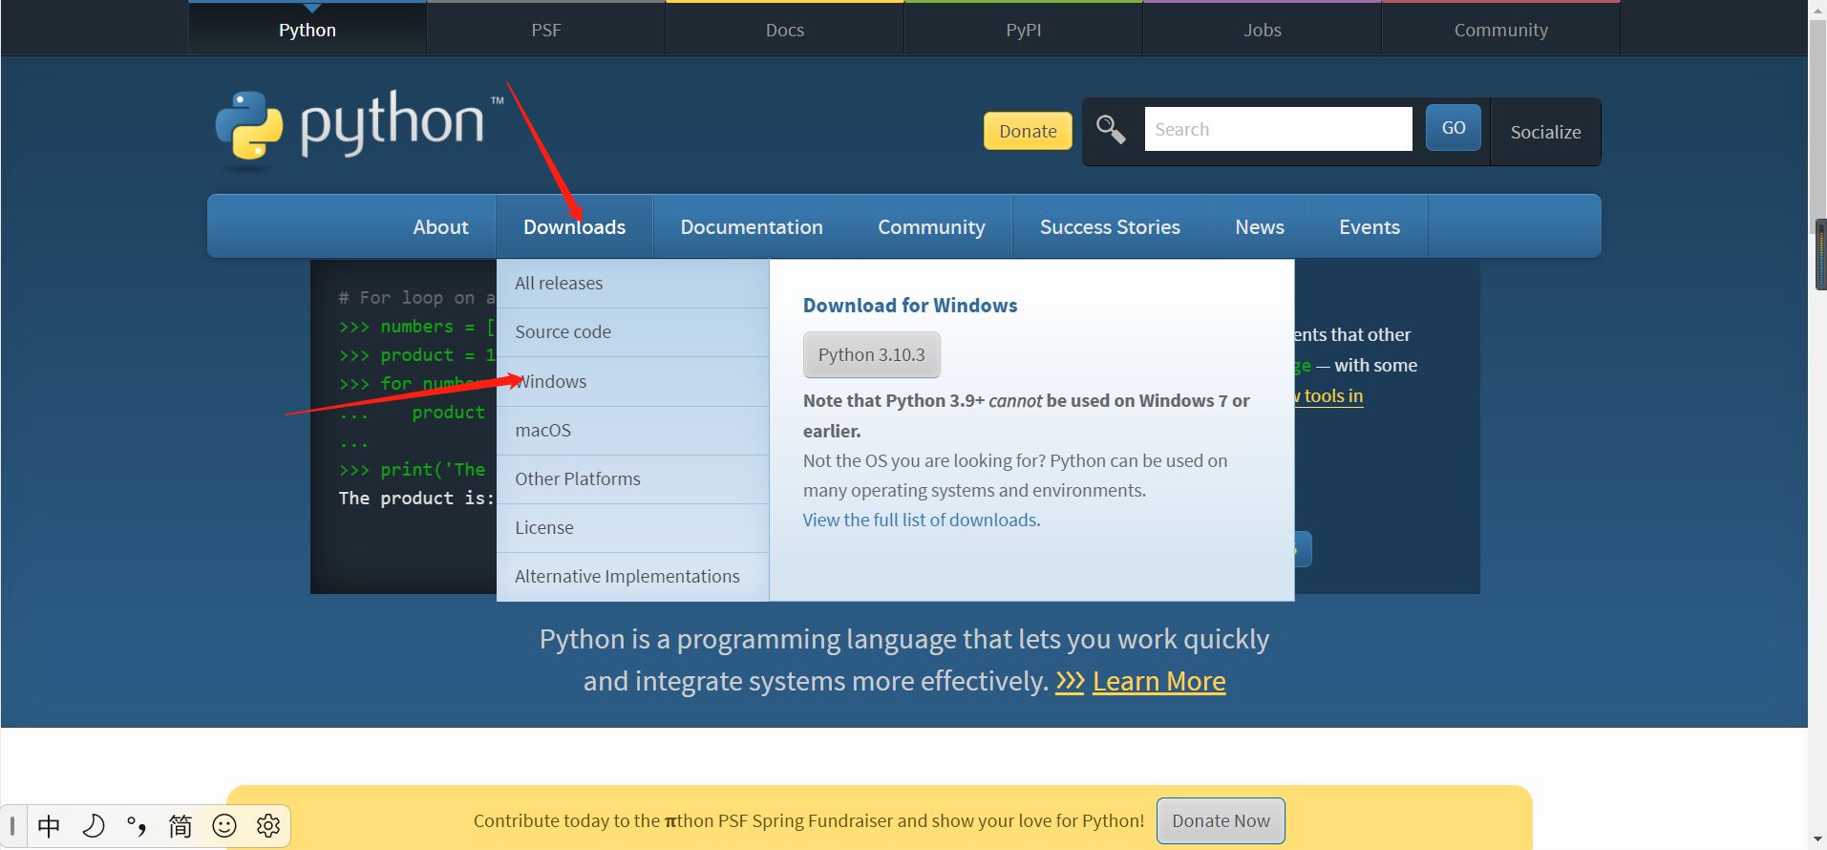
Task: Open IME emoji smiley panel
Action: 224,826
